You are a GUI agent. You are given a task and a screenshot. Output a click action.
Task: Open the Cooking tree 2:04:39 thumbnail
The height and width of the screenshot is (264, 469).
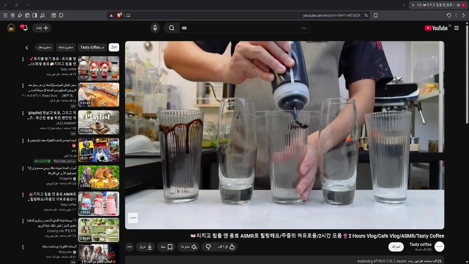(99, 230)
